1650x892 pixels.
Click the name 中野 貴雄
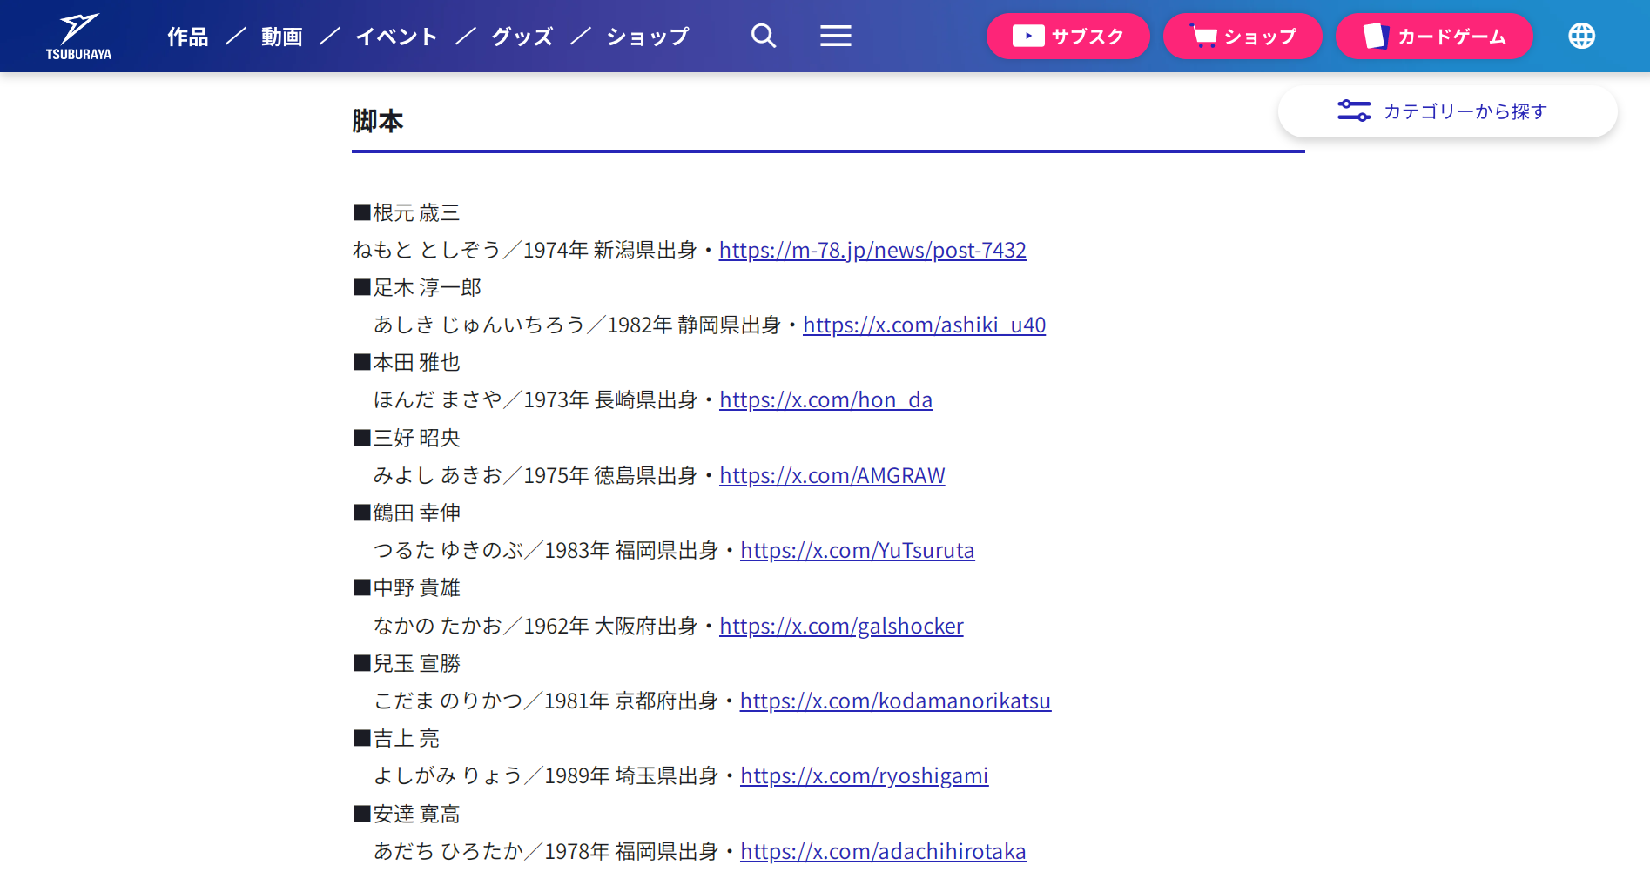[416, 588]
